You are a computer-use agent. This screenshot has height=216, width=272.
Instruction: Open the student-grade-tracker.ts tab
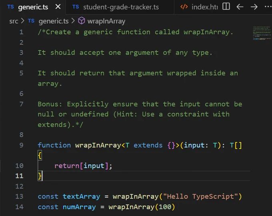pos(121,7)
